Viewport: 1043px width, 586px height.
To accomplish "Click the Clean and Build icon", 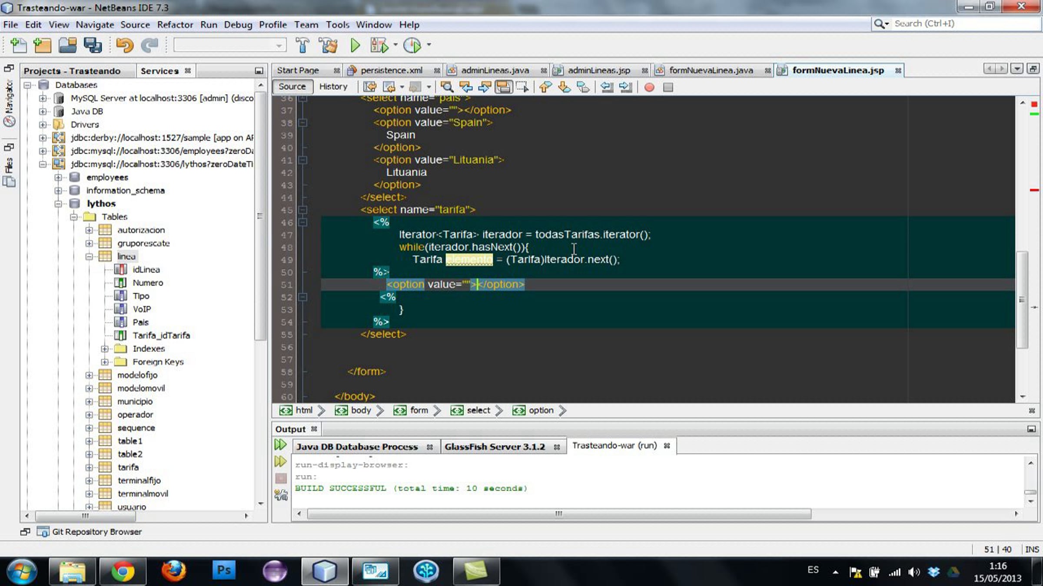I will (328, 45).
